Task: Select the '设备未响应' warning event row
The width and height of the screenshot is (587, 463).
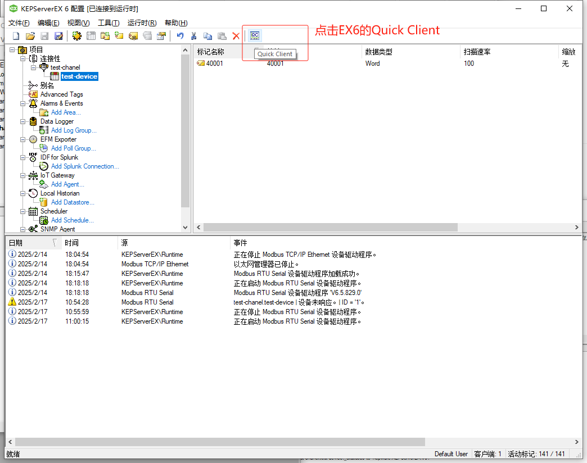Action: pyautogui.click(x=294, y=302)
